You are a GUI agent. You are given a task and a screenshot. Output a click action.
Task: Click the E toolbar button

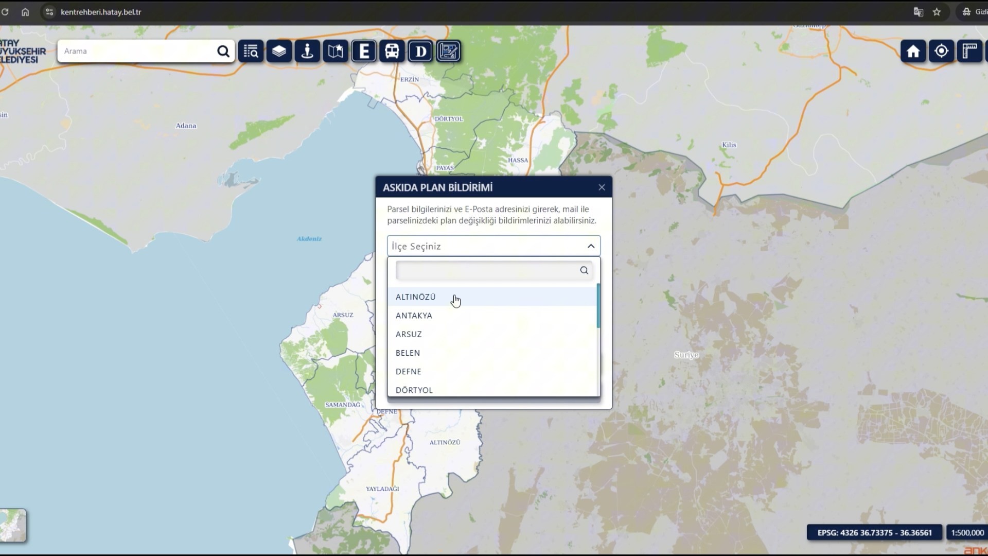click(x=364, y=51)
